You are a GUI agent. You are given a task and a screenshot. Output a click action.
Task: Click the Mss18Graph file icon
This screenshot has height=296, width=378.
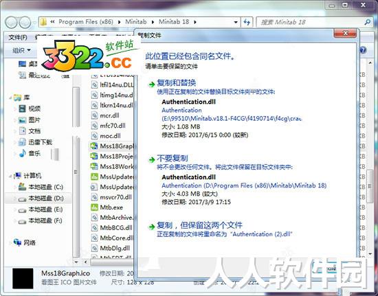tap(94, 146)
